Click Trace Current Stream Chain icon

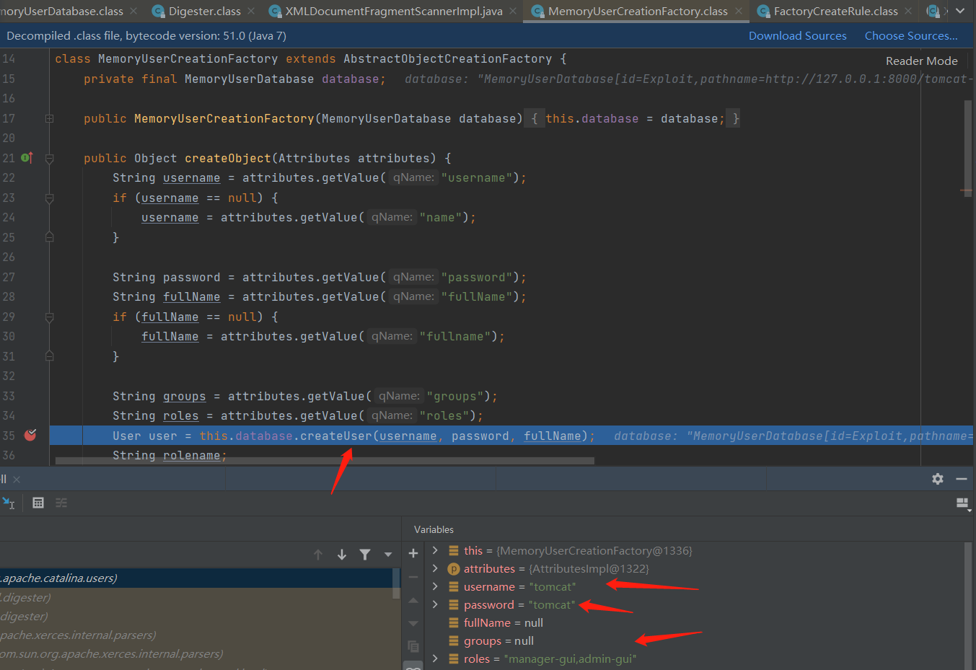[x=61, y=503]
